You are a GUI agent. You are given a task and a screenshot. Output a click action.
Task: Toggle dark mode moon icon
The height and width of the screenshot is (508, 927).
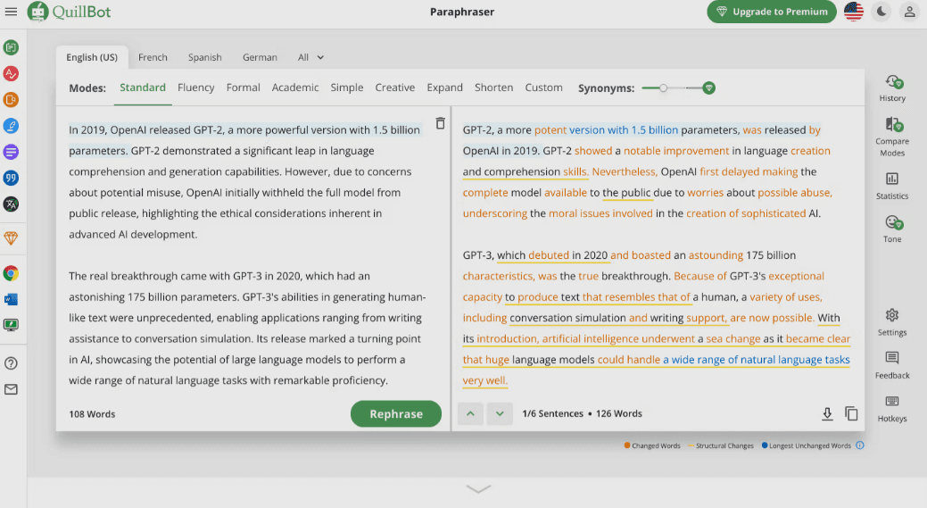pos(881,12)
